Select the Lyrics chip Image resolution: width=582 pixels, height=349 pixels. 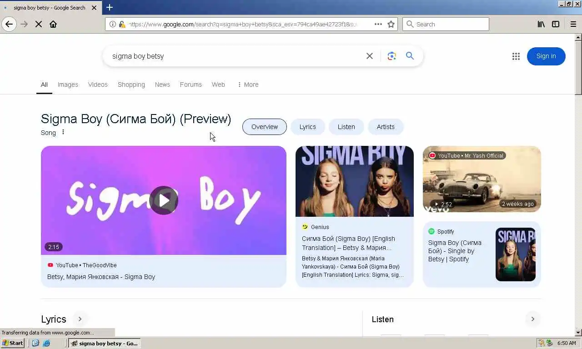coord(308,127)
